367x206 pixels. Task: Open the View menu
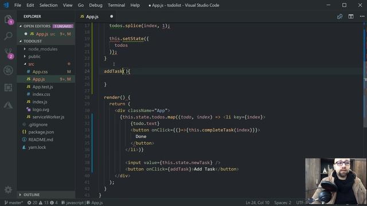68,5
